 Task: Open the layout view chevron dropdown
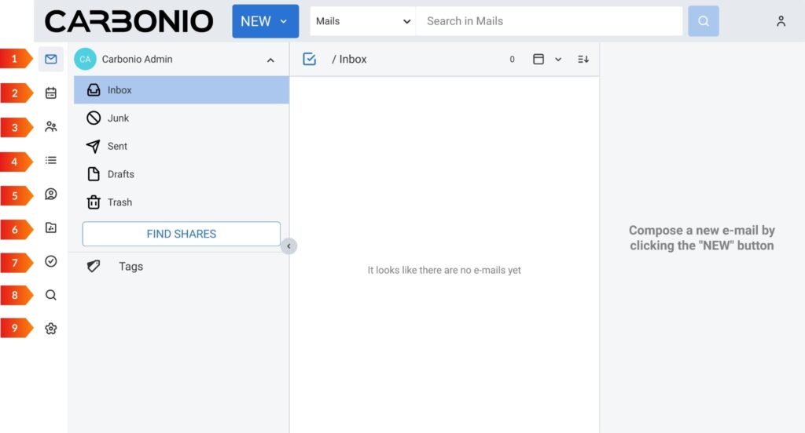point(558,60)
